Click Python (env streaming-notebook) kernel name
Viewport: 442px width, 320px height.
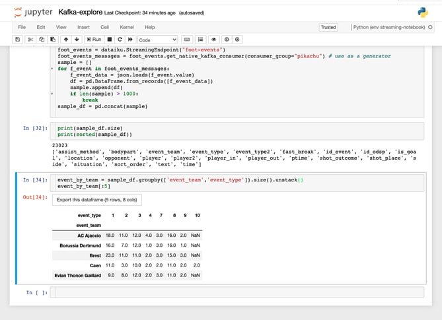click(x=389, y=27)
